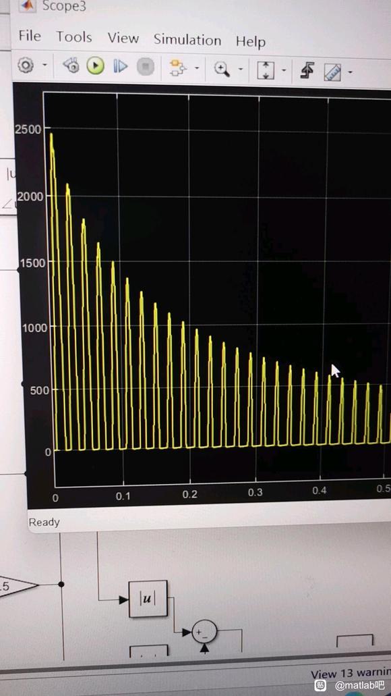Open the Tools menu
Viewport: 391px width, 696px height.
click(74, 37)
